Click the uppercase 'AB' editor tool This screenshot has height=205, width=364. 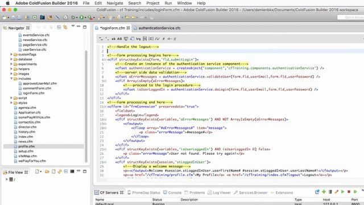pos(119,39)
